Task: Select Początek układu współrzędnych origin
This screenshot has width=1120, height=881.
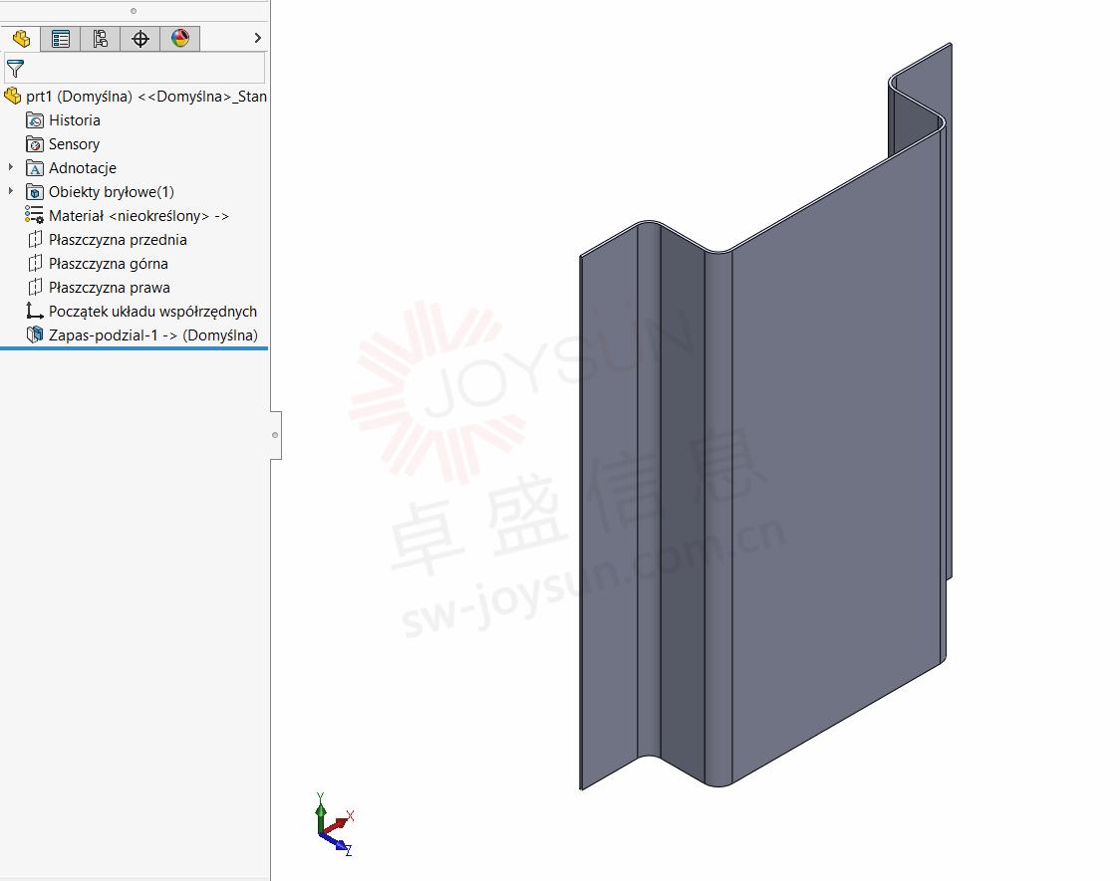Action: click(152, 311)
